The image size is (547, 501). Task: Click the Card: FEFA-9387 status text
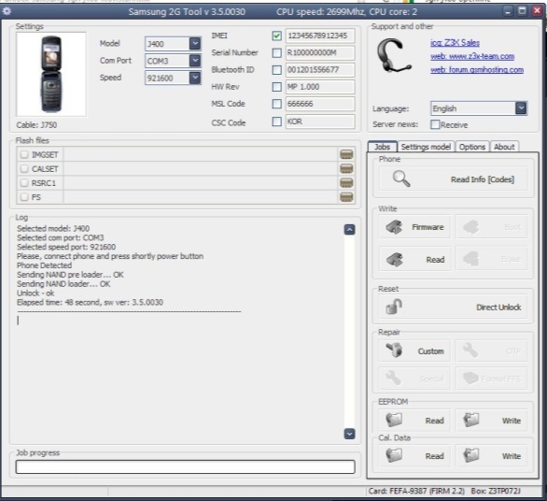point(416,491)
